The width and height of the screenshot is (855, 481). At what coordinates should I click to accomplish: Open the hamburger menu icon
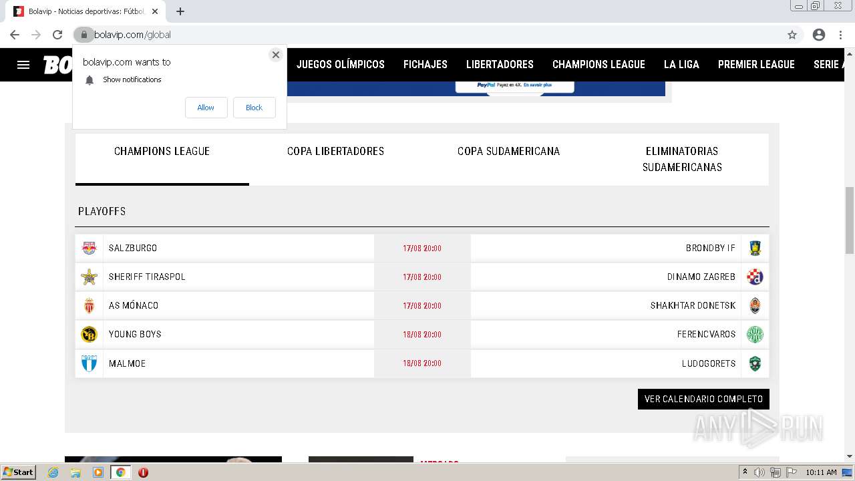(x=23, y=65)
